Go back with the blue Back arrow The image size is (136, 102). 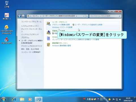point(20,16)
